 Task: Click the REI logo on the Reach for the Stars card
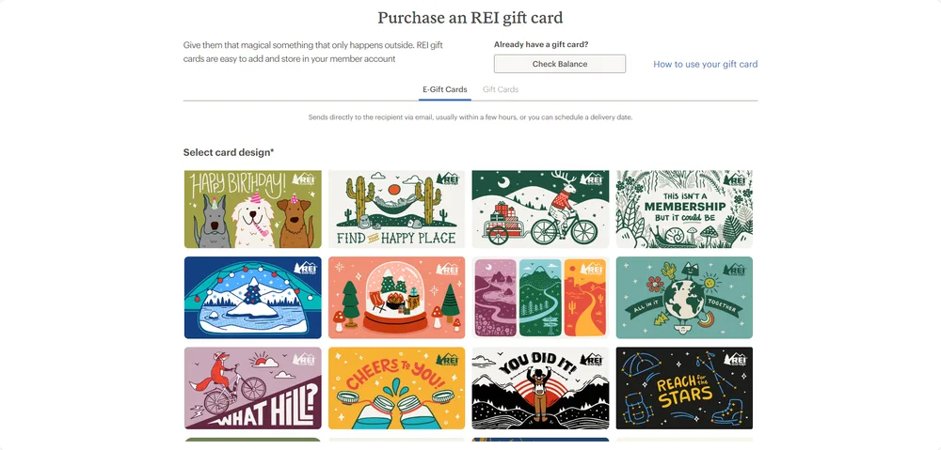(735, 360)
